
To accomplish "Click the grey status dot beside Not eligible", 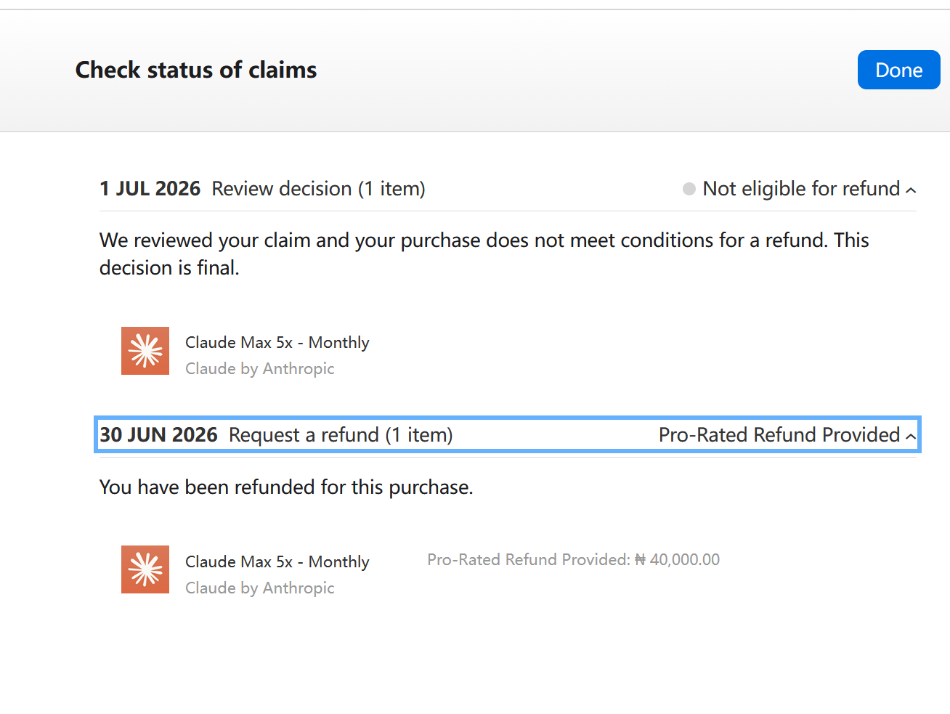I will tap(689, 189).
